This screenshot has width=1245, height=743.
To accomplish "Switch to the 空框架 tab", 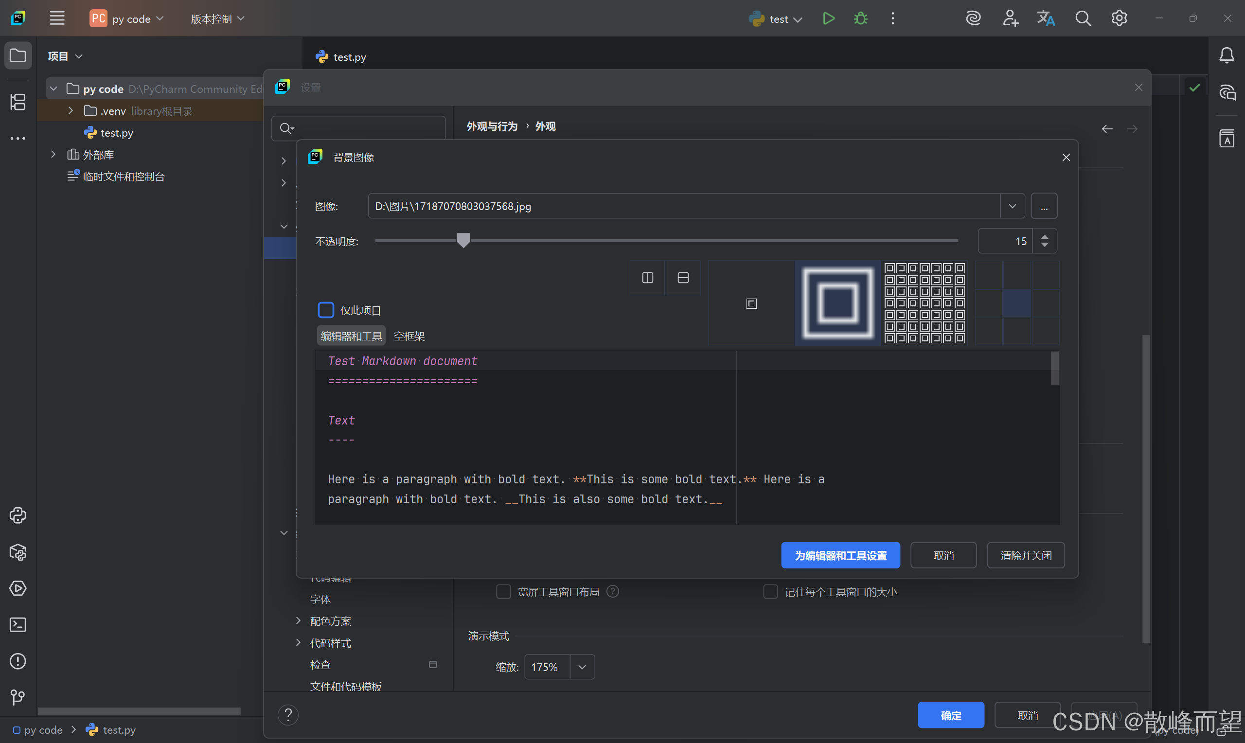I will click(409, 336).
